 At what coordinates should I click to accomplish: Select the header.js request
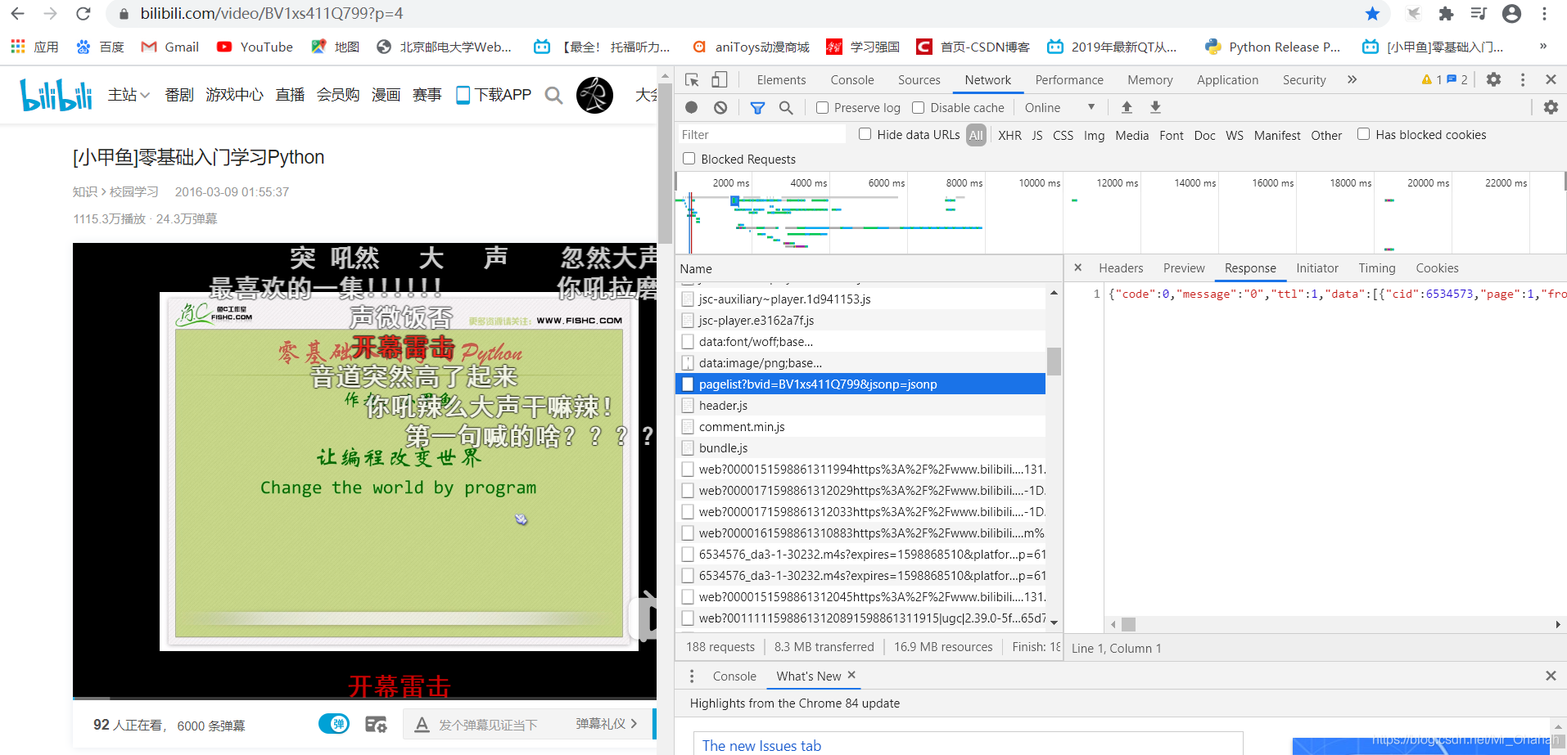point(860,405)
